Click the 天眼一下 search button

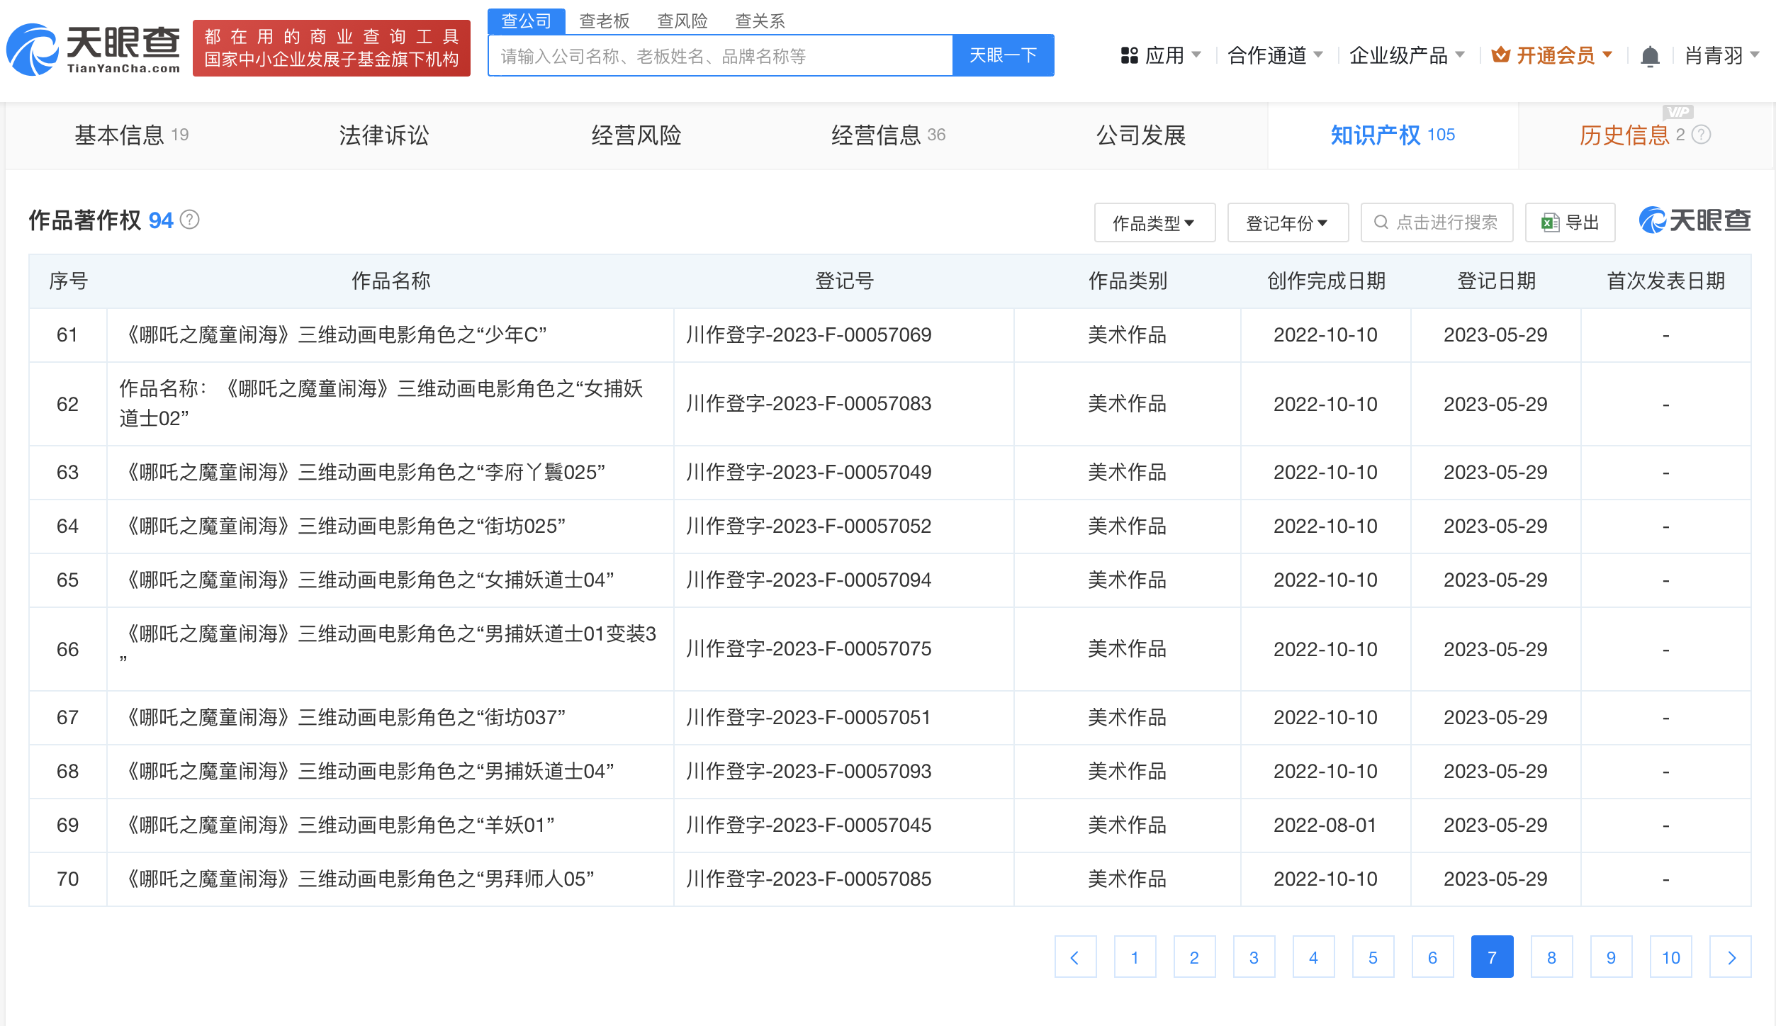tap(1002, 55)
